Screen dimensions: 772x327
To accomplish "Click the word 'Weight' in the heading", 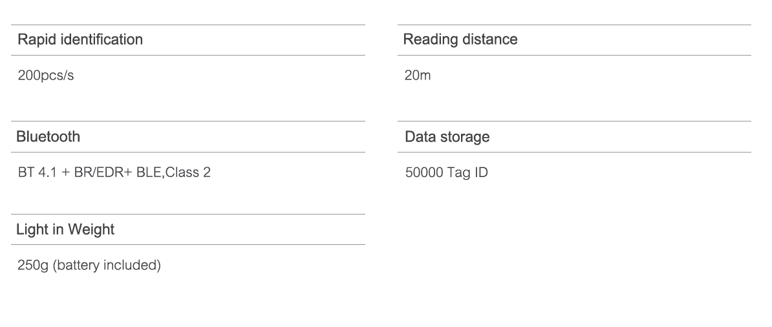I will coord(91,229).
